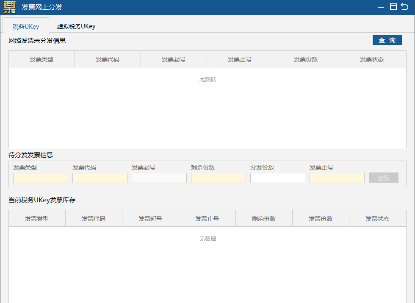Focus the 分发份数 input box
Screen dimensions: 415x303
click(278, 178)
